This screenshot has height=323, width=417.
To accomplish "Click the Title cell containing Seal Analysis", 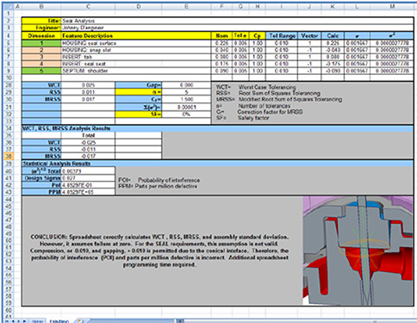I will click(x=237, y=21).
